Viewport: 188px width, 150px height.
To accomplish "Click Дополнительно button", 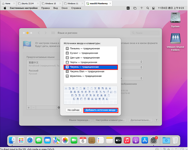I will click(x=140, y=120).
